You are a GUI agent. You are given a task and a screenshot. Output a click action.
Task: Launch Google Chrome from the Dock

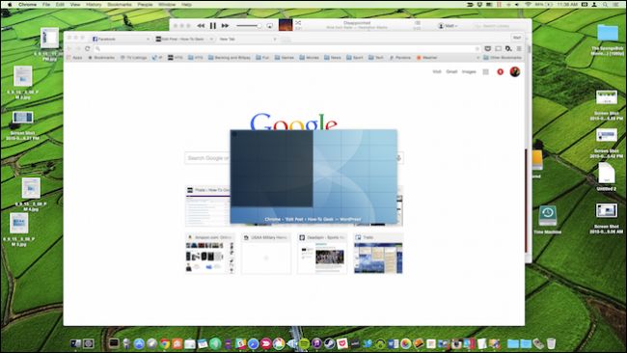pyautogui.click(x=164, y=343)
